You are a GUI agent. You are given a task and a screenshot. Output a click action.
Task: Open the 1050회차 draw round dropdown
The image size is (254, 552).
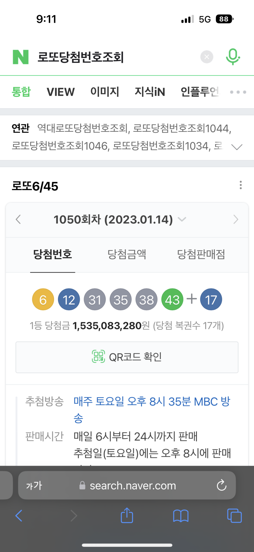click(x=120, y=220)
